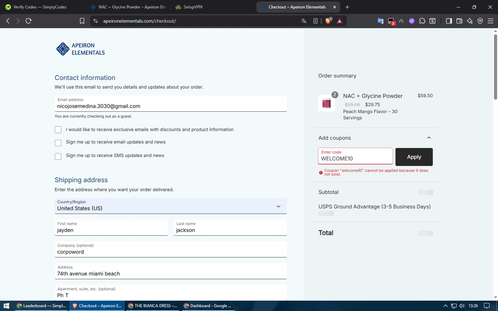This screenshot has height=311, width=498.
Task: Apply the coupon code
Action: coord(414,157)
